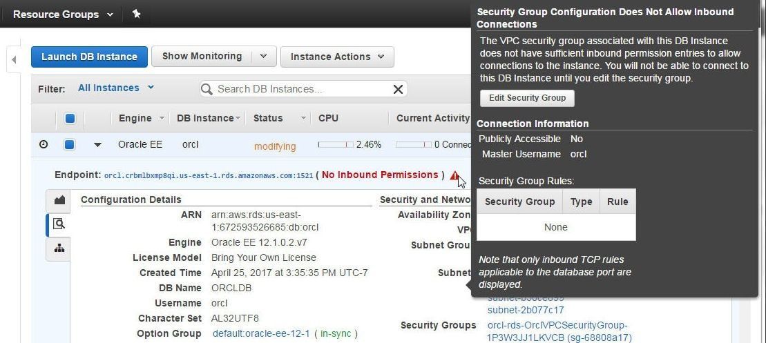Open the orcl-rds-OrclVPCSecurityGroup link

point(559,331)
